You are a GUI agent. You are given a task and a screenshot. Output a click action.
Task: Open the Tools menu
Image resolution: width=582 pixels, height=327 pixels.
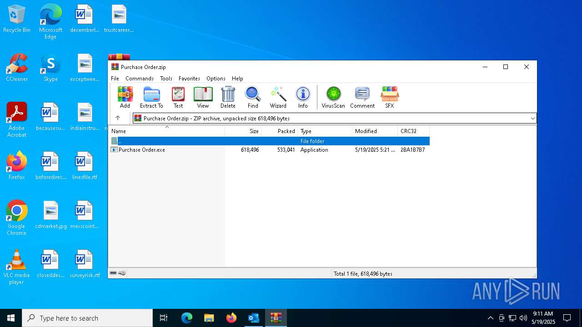pyautogui.click(x=166, y=79)
